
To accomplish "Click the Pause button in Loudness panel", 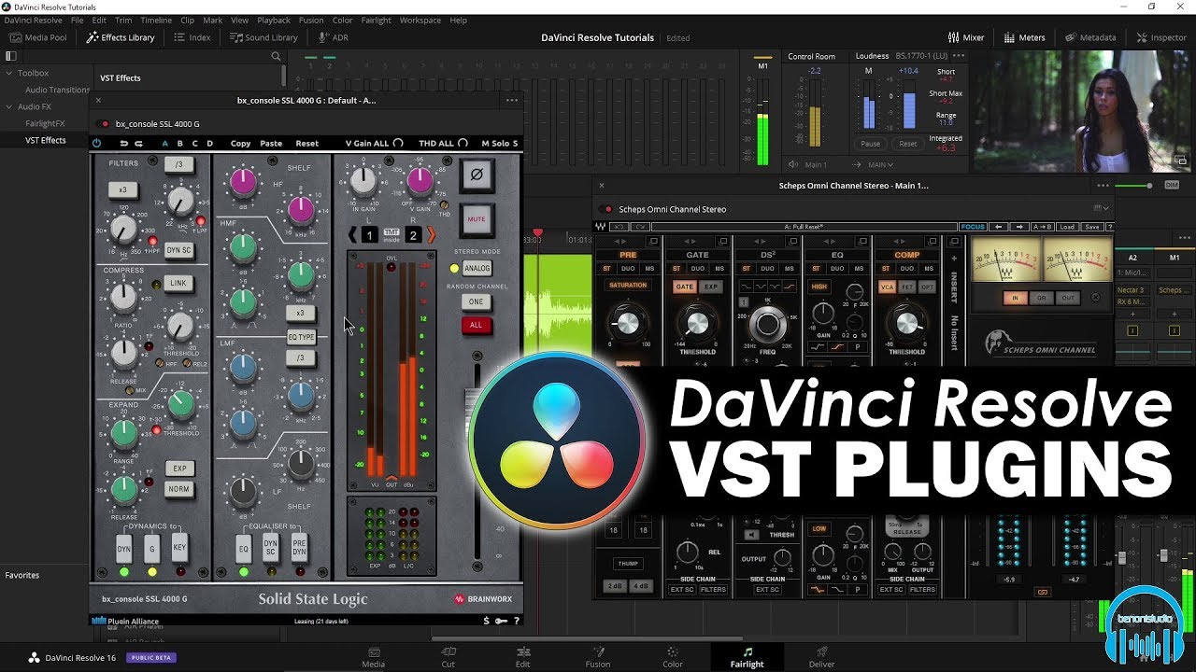I will (871, 144).
